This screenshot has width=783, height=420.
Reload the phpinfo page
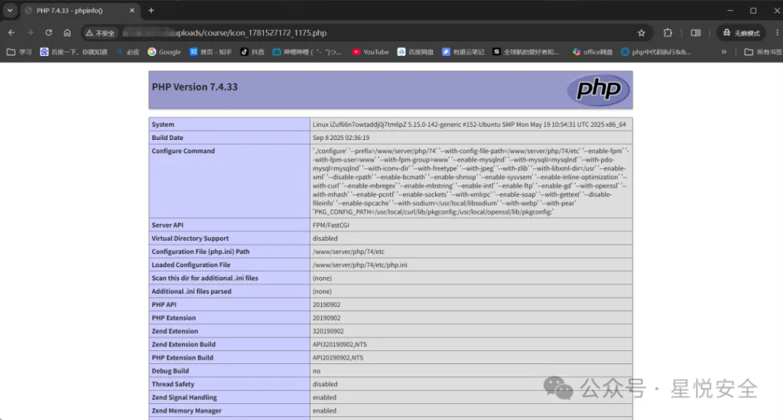point(48,33)
